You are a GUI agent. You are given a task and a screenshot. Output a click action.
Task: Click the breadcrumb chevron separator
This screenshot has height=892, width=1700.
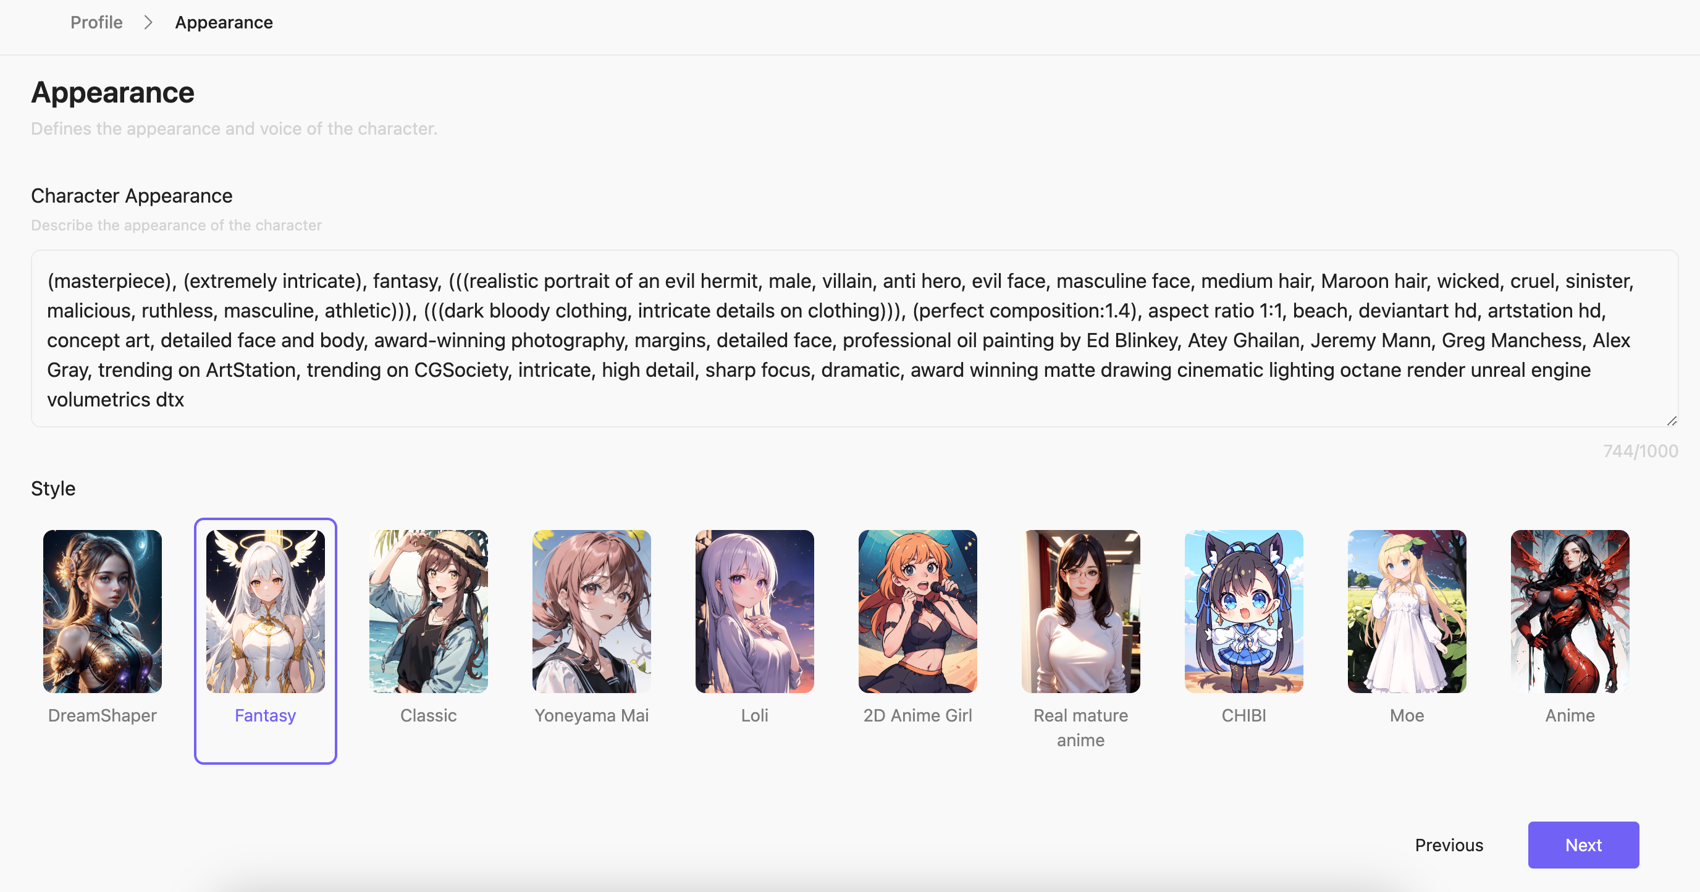148,22
